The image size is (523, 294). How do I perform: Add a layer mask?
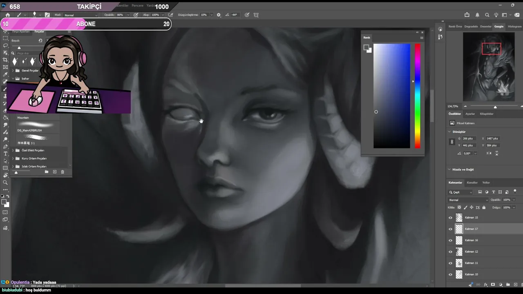(493, 285)
